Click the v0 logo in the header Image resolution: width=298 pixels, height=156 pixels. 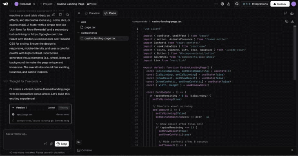coord(5,4)
